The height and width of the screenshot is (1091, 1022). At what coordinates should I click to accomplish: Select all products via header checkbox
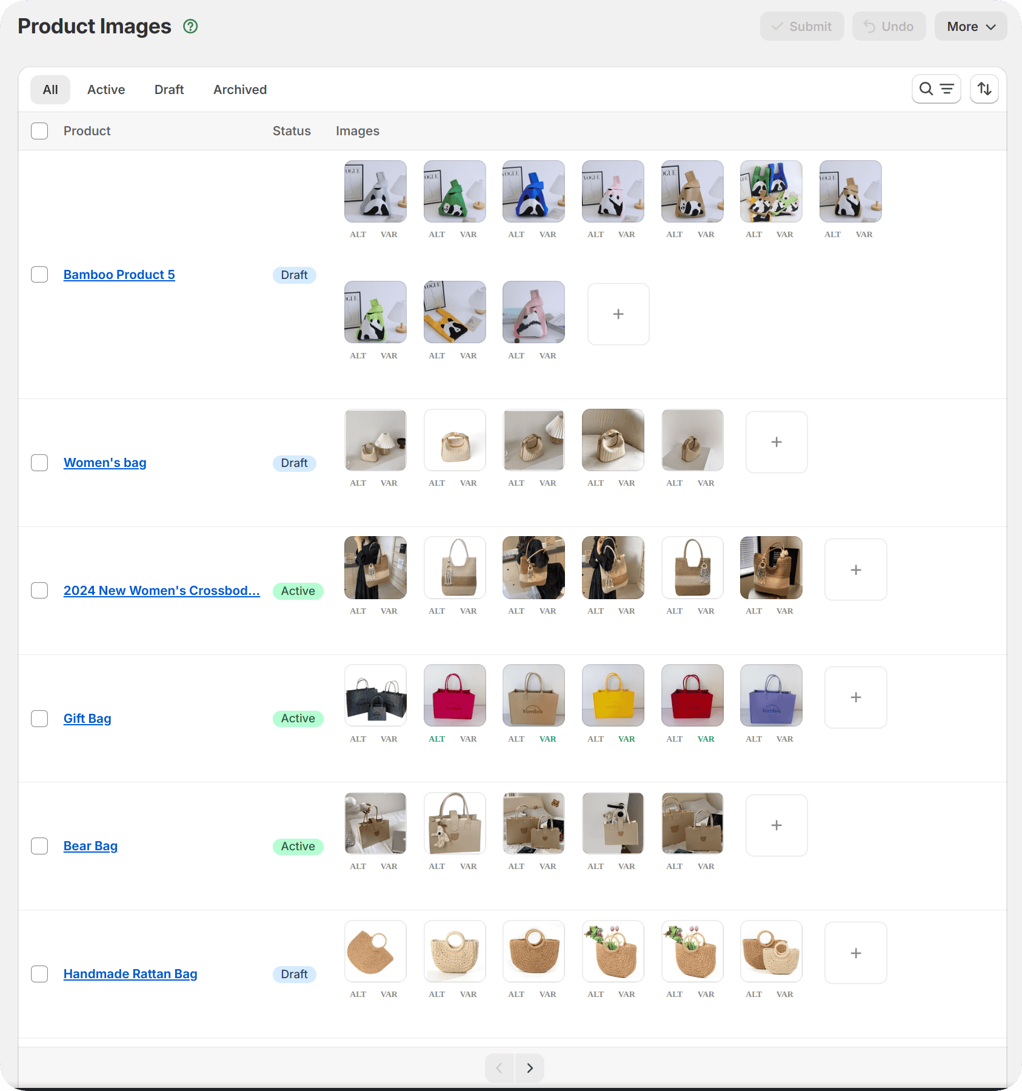click(x=39, y=130)
